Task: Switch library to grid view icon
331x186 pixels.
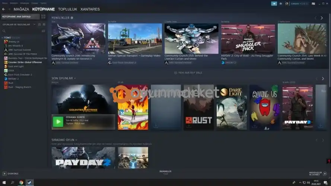Action: click(x=43, y=17)
